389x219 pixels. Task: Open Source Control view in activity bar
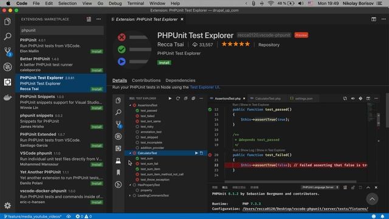pos(8,52)
